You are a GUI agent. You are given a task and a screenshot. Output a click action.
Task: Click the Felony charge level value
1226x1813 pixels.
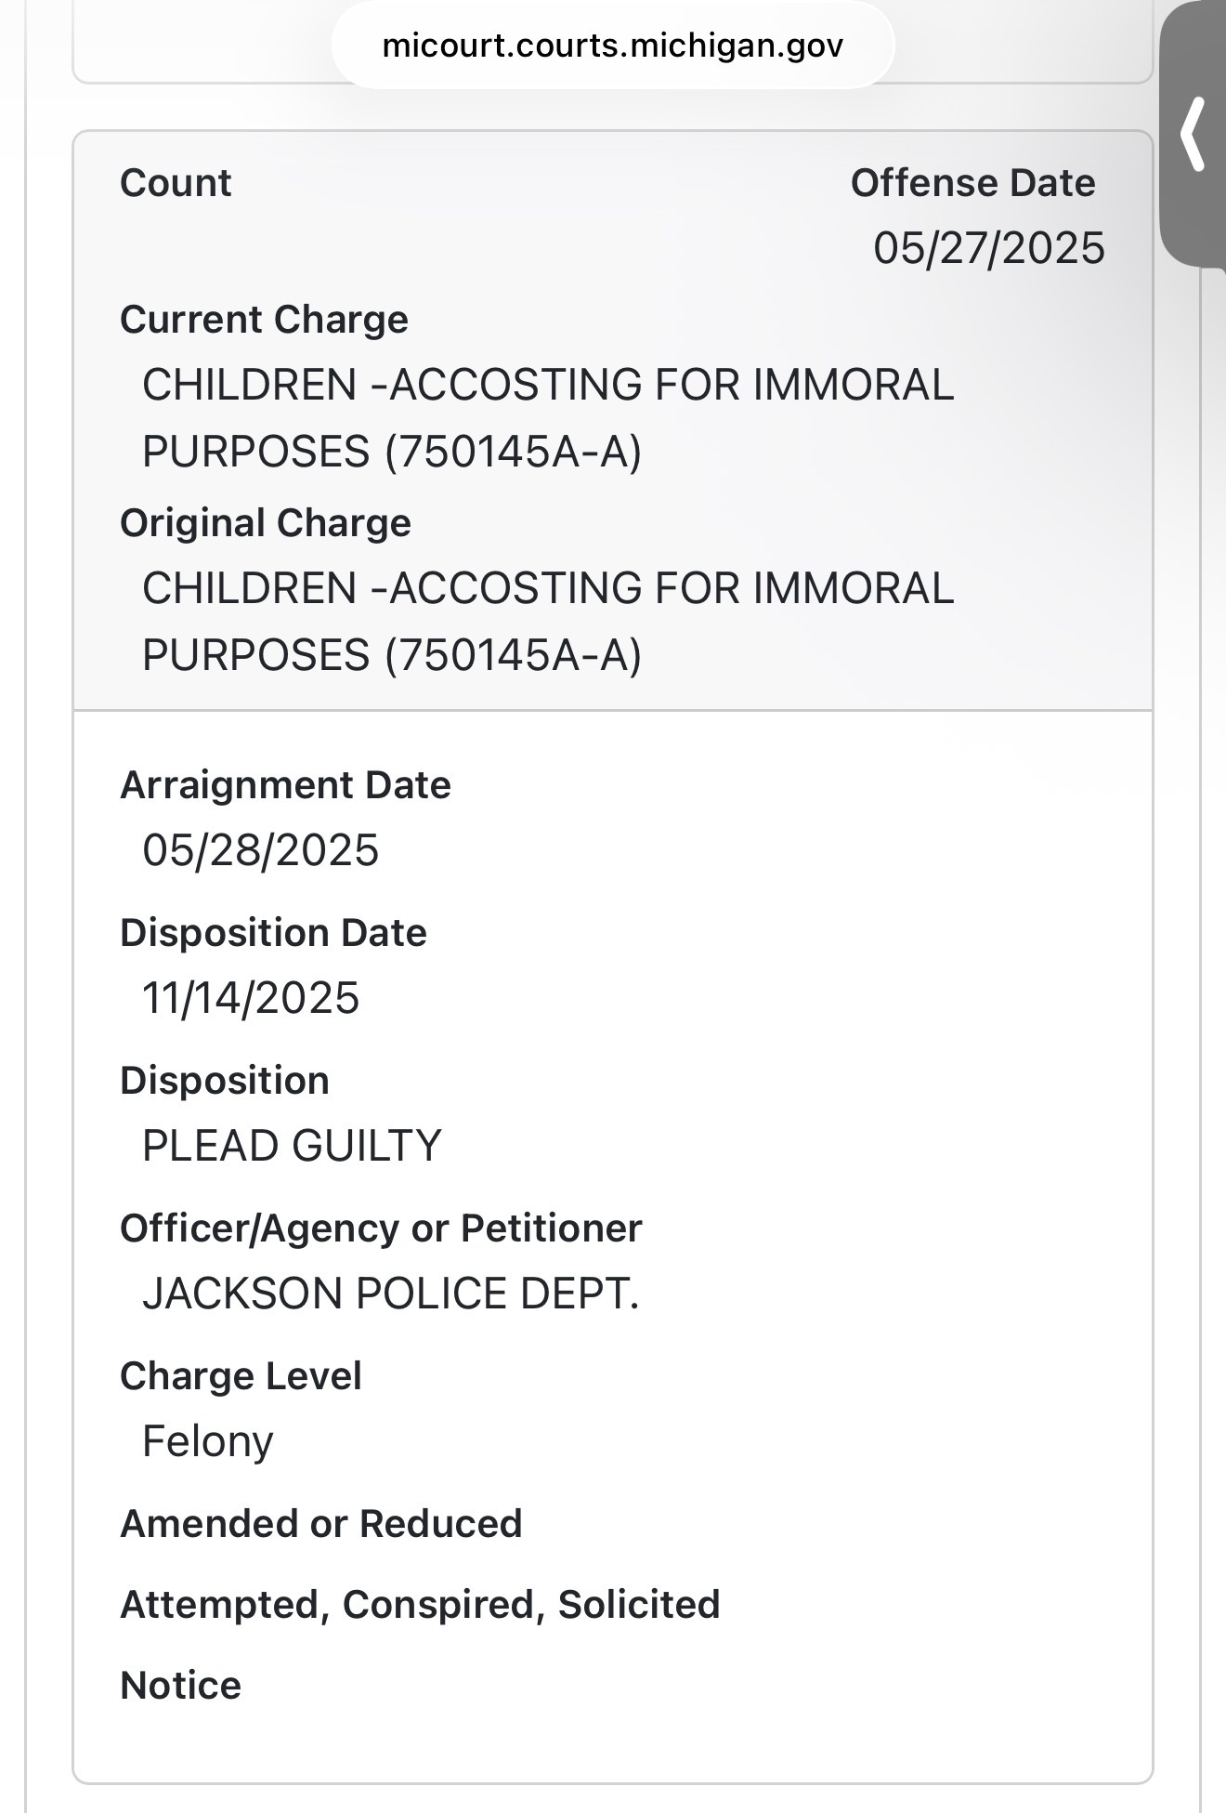[x=207, y=1441]
